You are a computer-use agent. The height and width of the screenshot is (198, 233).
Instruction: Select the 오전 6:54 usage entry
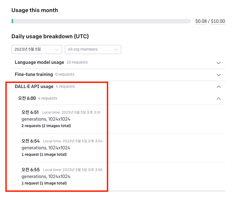click(121, 148)
